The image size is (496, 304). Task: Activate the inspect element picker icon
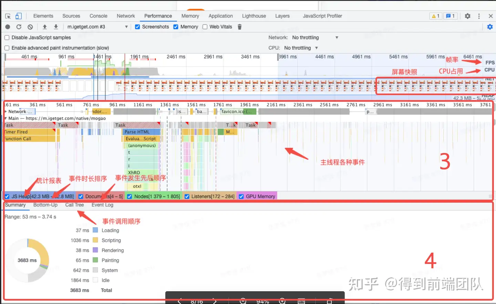click(8, 16)
